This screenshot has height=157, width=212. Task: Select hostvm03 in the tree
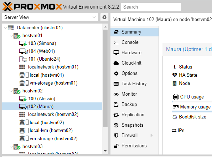click(32, 146)
